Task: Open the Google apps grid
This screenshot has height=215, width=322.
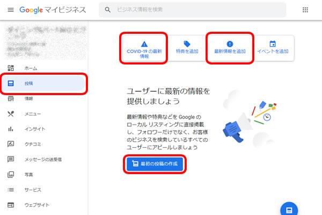Action: pyautogui.click(x=305, y=10)
